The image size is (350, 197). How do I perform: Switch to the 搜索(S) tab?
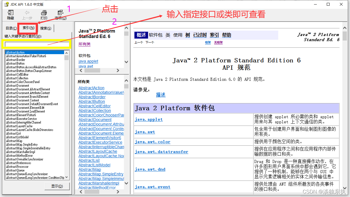click(45, 28)
